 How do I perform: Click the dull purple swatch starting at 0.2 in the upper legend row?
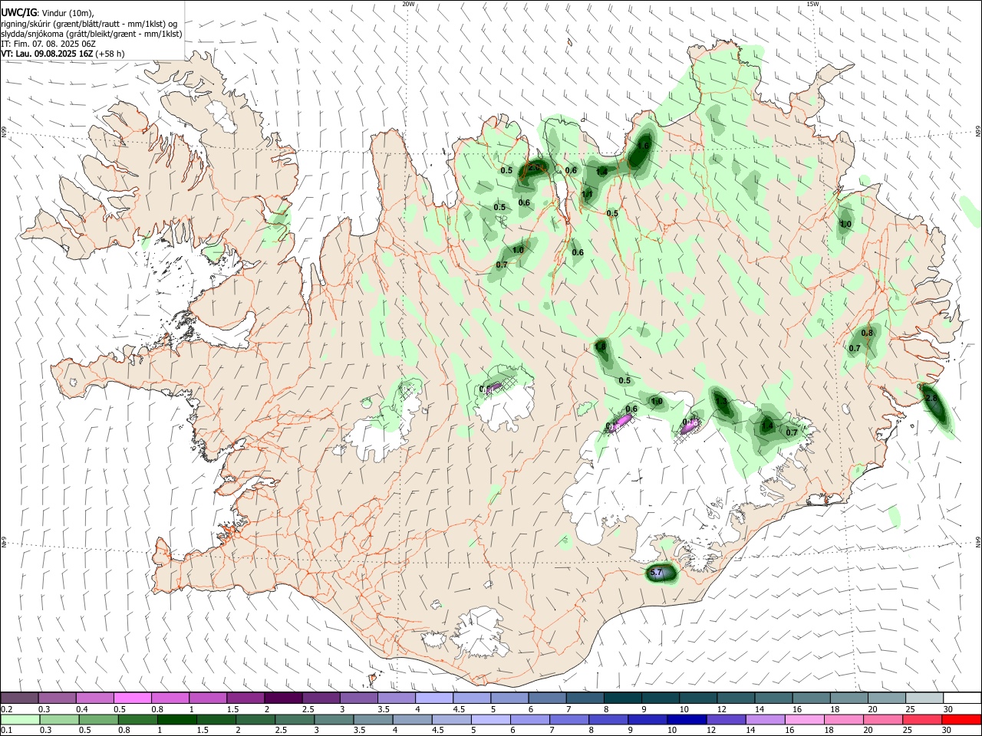tap(19, 698)
